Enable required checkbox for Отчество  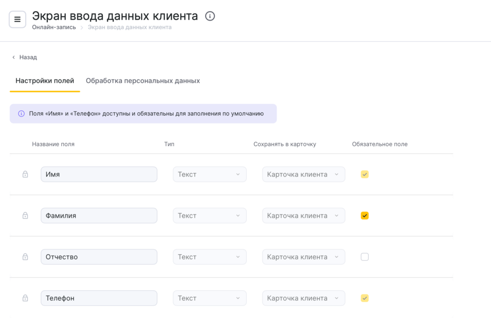[x=364, y=257]
